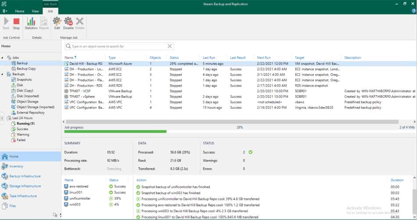The width and height of the screenshot is (417, 220).
Task: Select linux001 VM in list
Action: point(76,192)
